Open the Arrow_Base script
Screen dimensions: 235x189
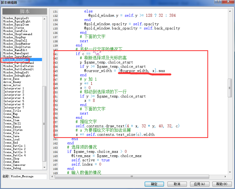tap(11, 79)
